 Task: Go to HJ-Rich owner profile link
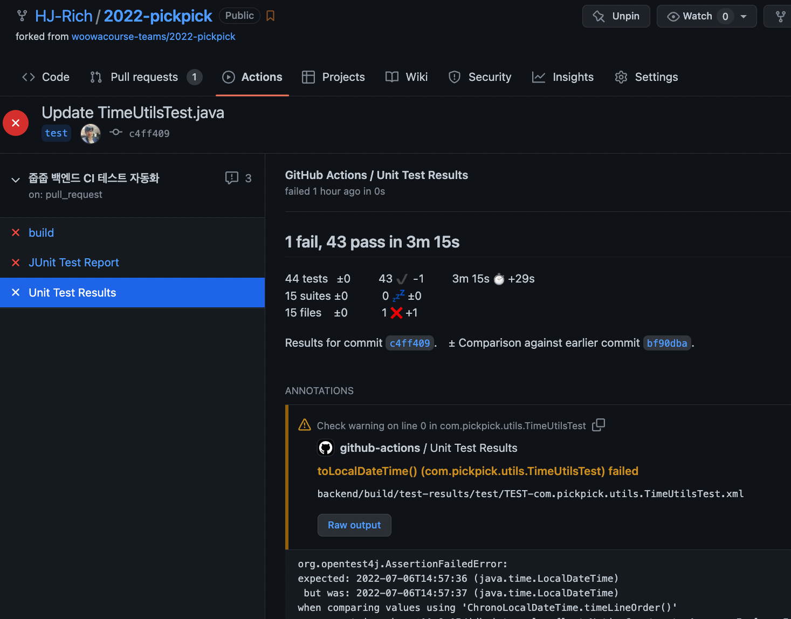point(64,16)
